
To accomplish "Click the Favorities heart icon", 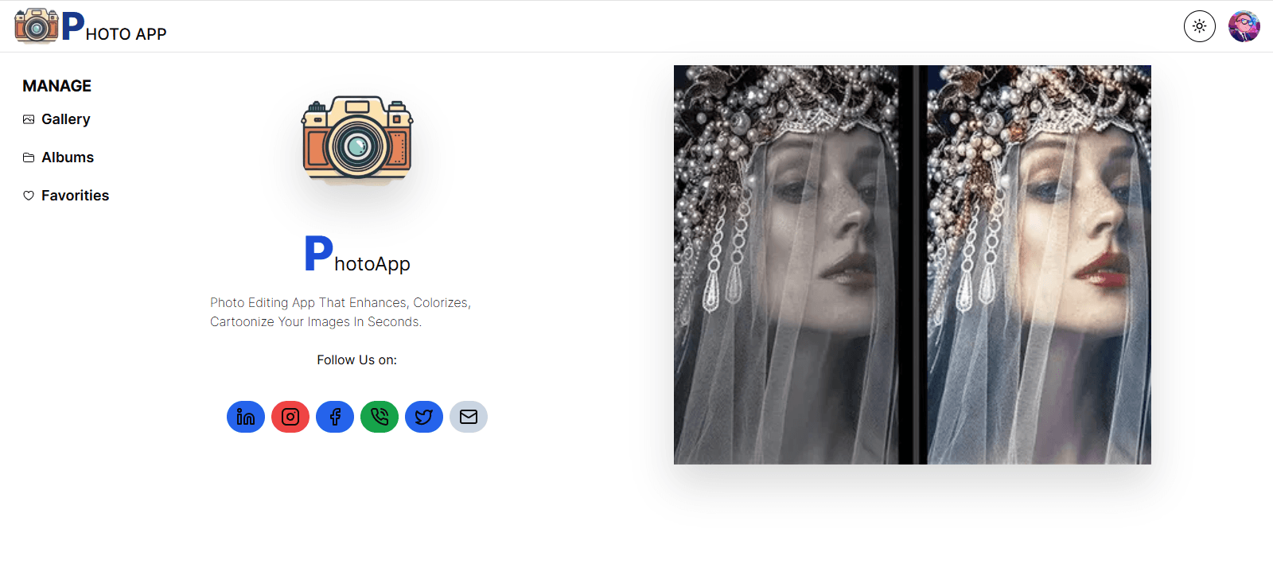I will [x=29, y=196].
